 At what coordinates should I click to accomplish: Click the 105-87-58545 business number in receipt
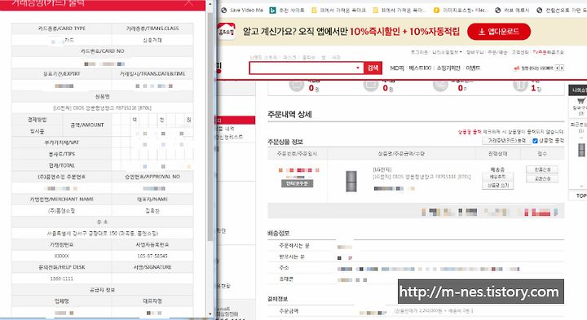[x=152, y=256]
